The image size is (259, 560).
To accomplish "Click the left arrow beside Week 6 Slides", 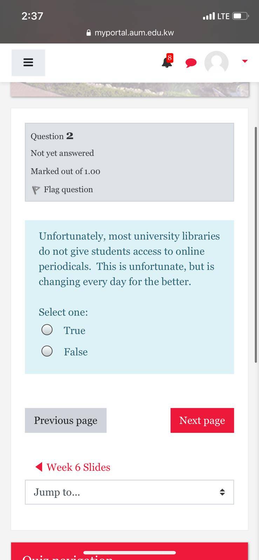I will 39,467.
